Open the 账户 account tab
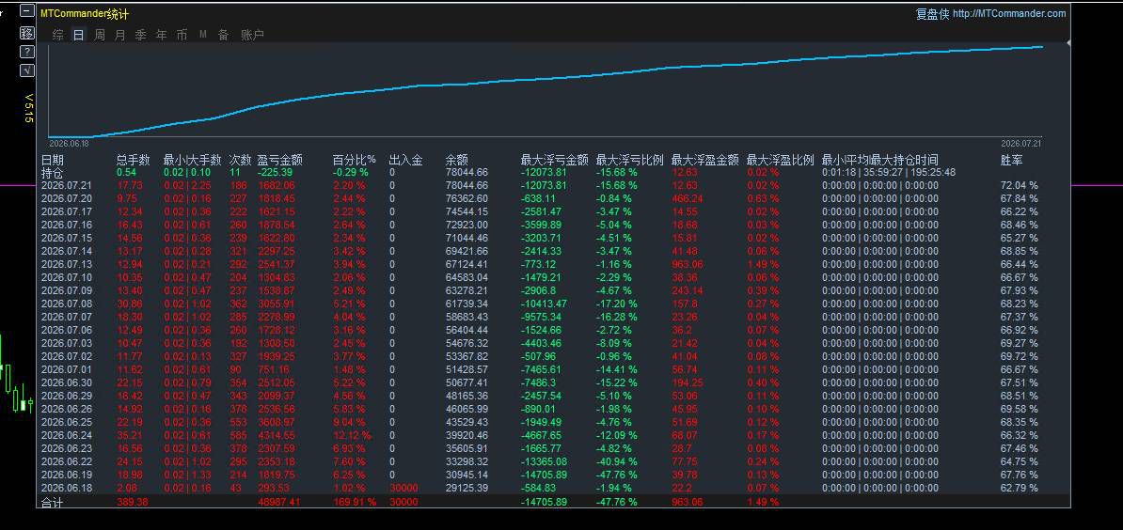This screenshot has height=530, width=1123. [252, 35]
